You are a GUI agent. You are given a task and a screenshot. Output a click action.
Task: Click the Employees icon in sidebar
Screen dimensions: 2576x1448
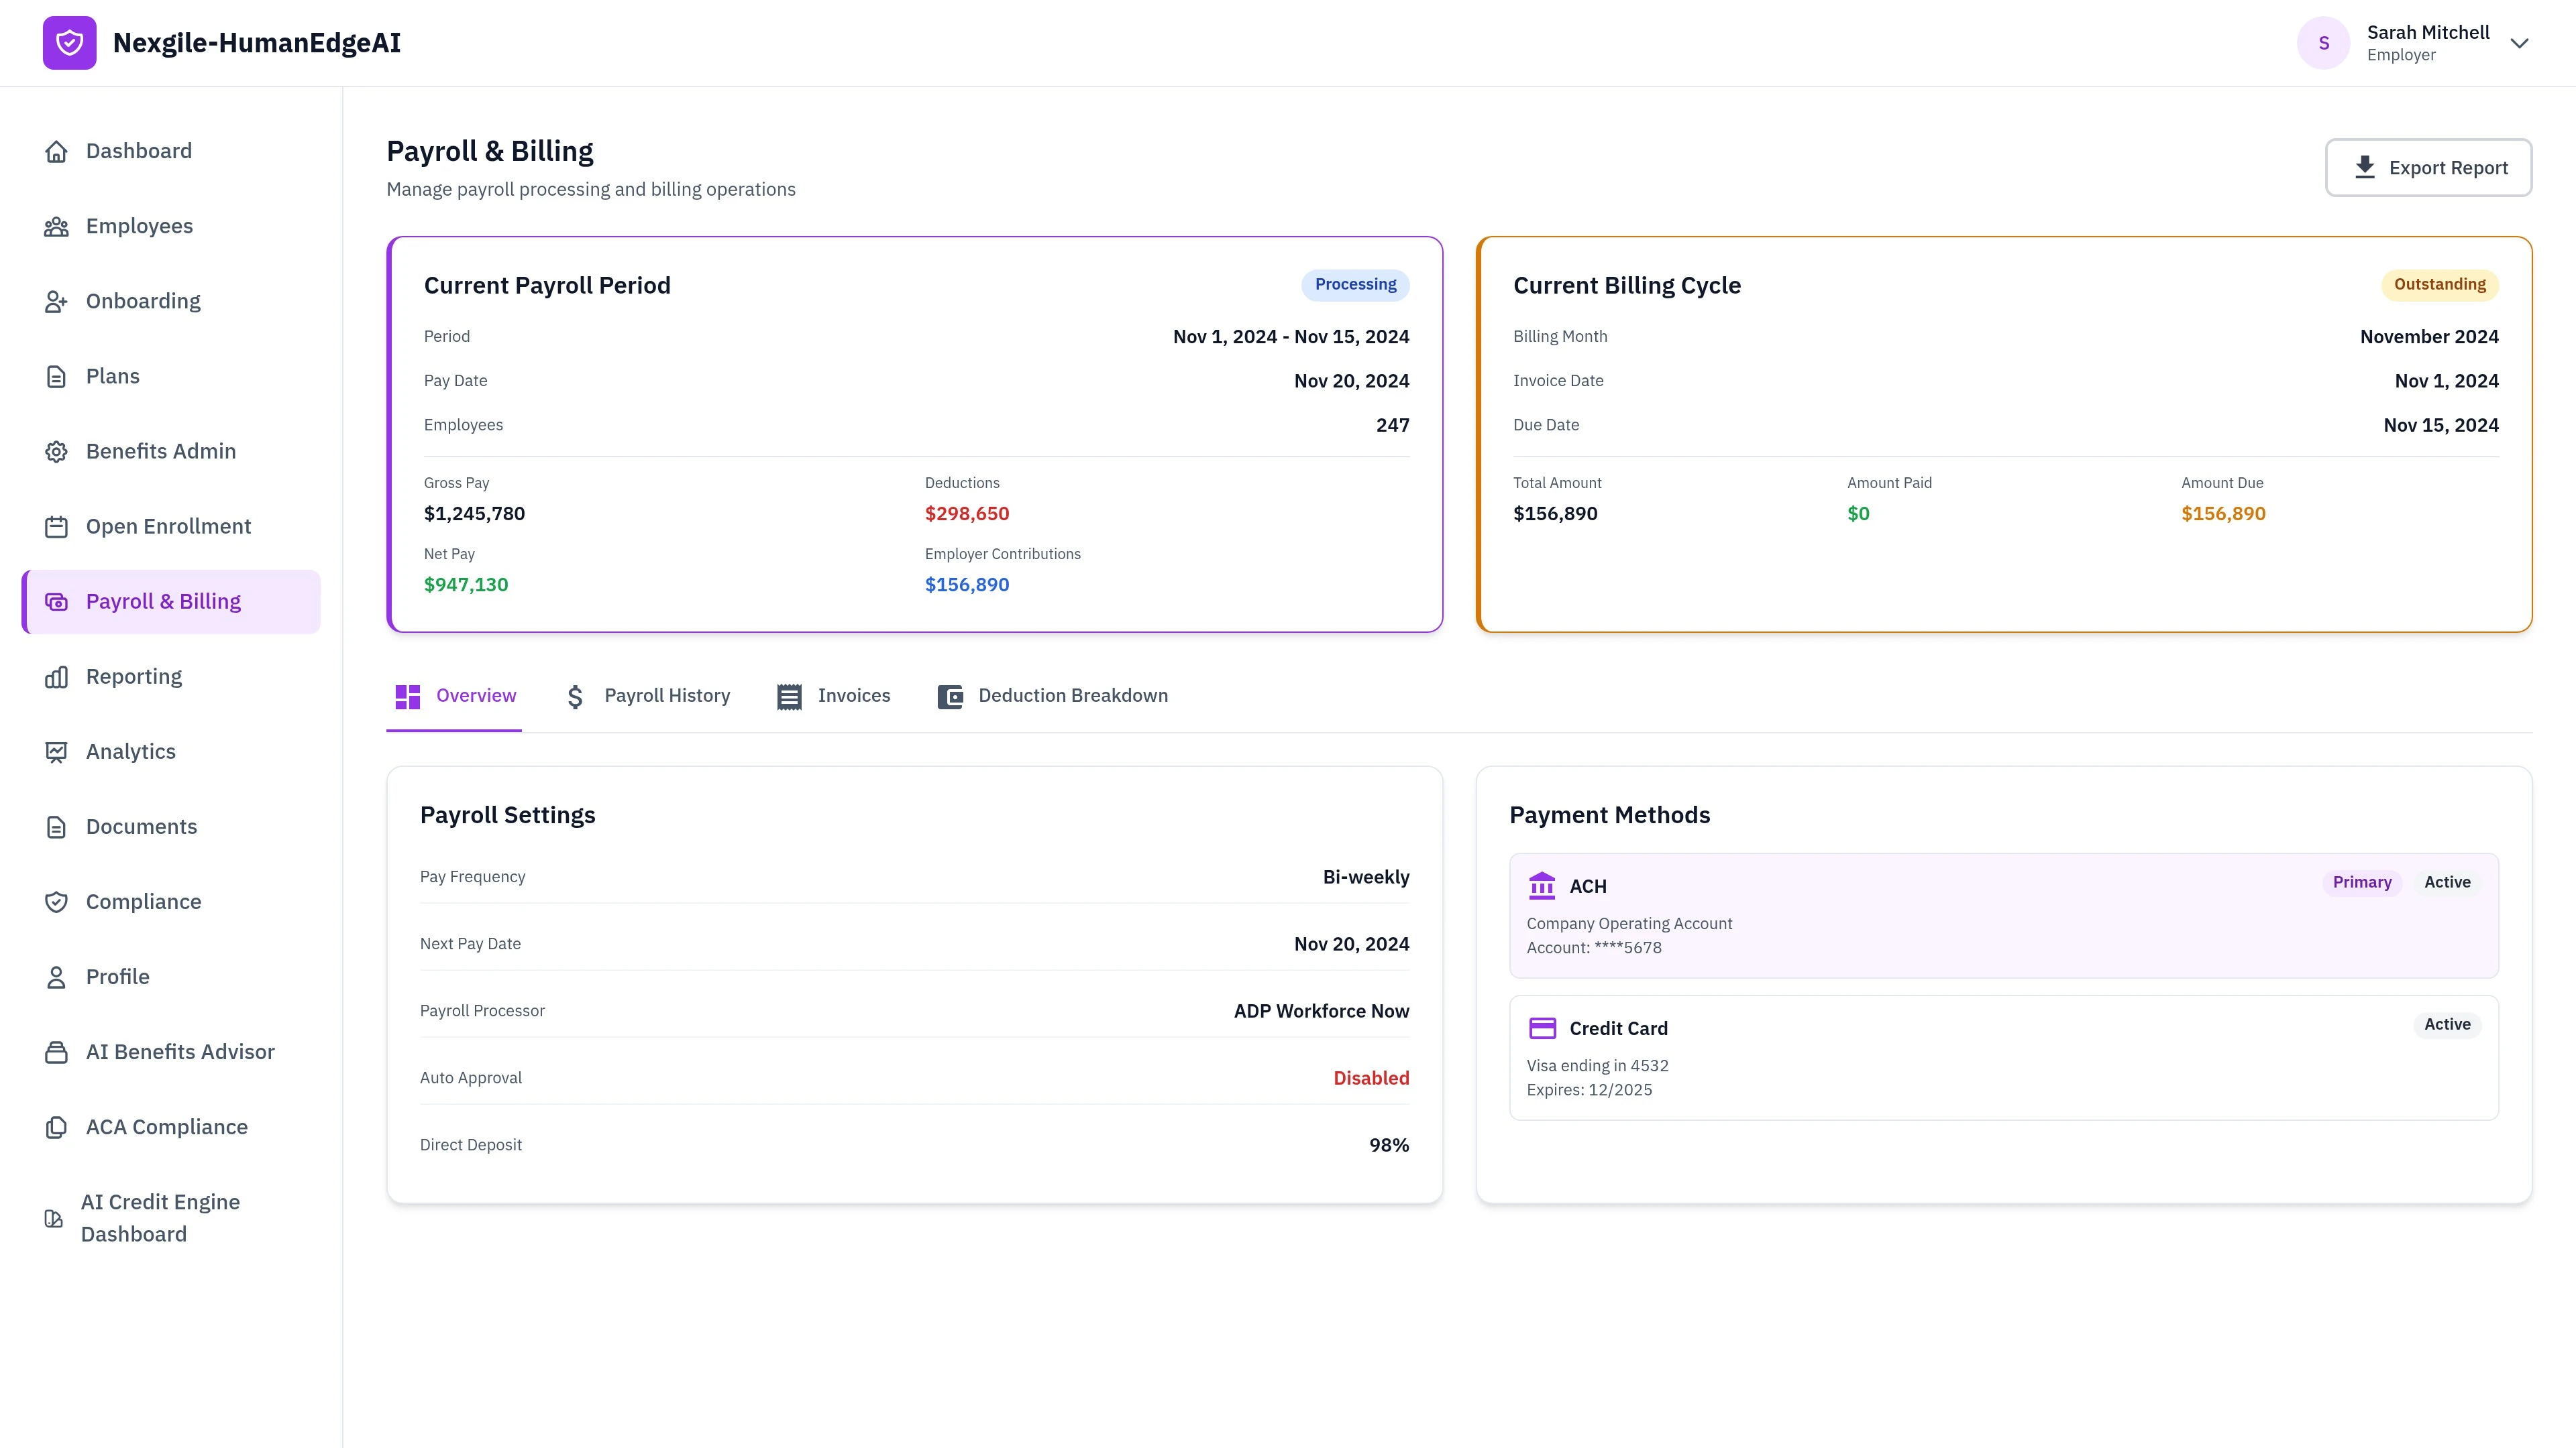coord(56,226)
